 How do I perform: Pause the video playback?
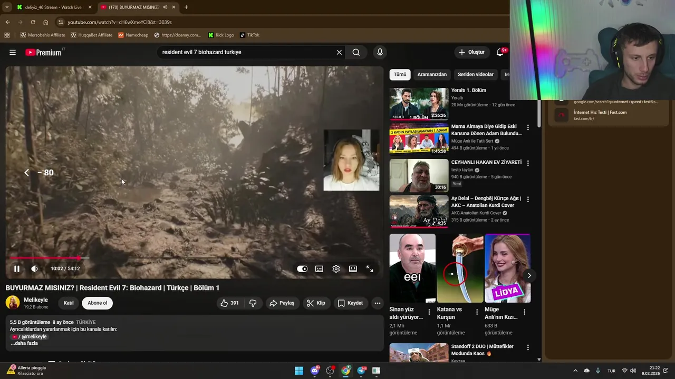[17, 268]
